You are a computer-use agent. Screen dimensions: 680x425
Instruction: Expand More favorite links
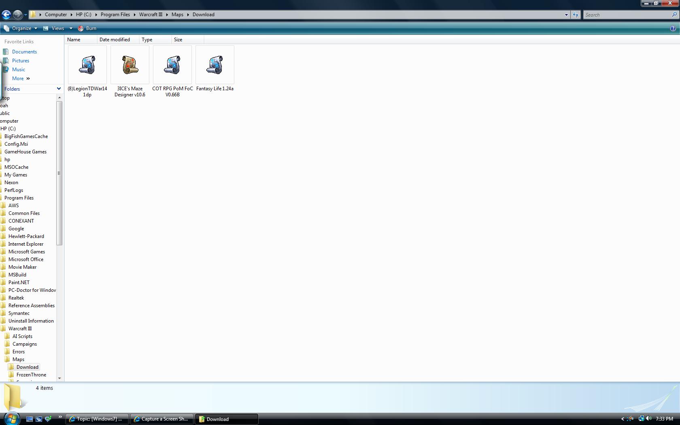[x=21, y=79]
